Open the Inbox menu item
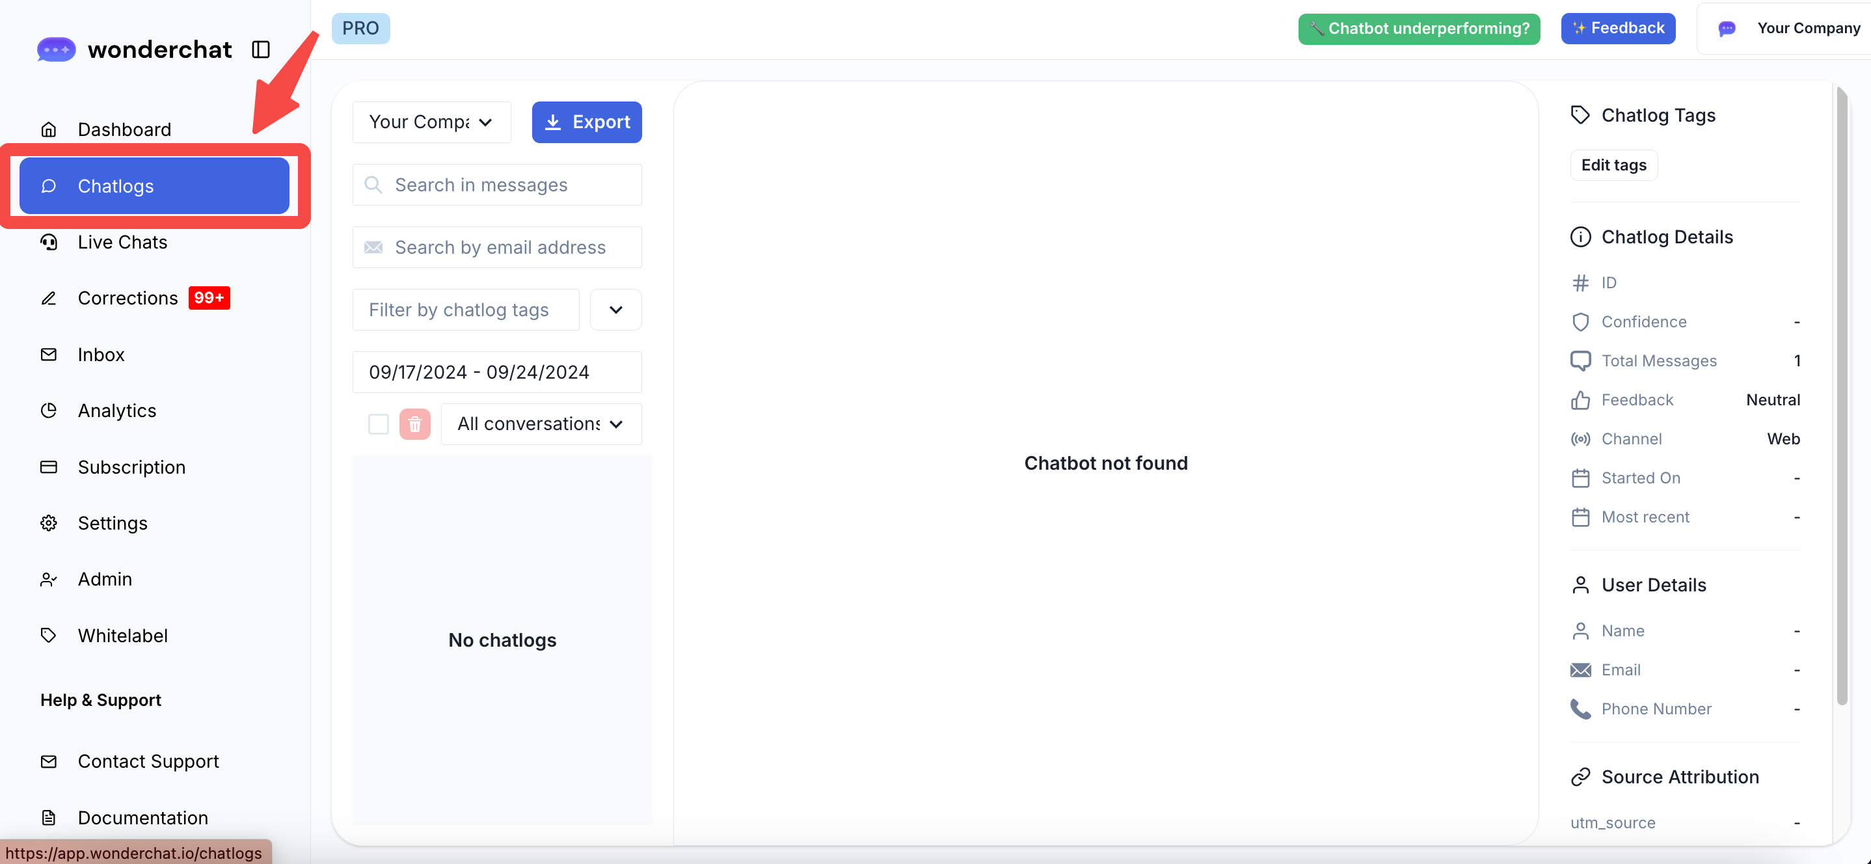This screenshot has width=1871, height=864. pos(101,355)
